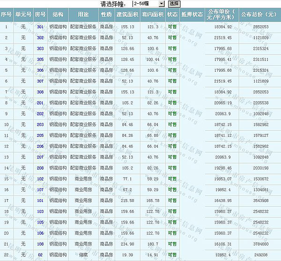Open room 308 details link
281x261 pixels.
coord(40,92)
